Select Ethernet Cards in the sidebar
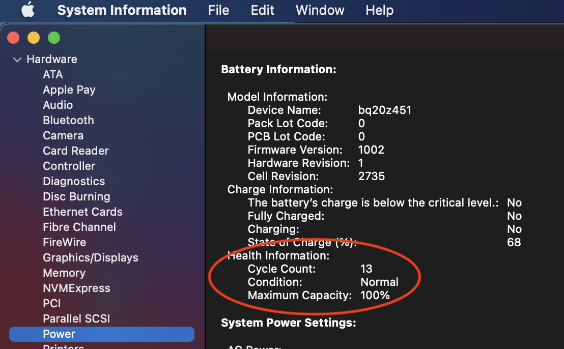The width and height of the screenshot is (564, 349). pyautogui.click(x=82, y=212)
